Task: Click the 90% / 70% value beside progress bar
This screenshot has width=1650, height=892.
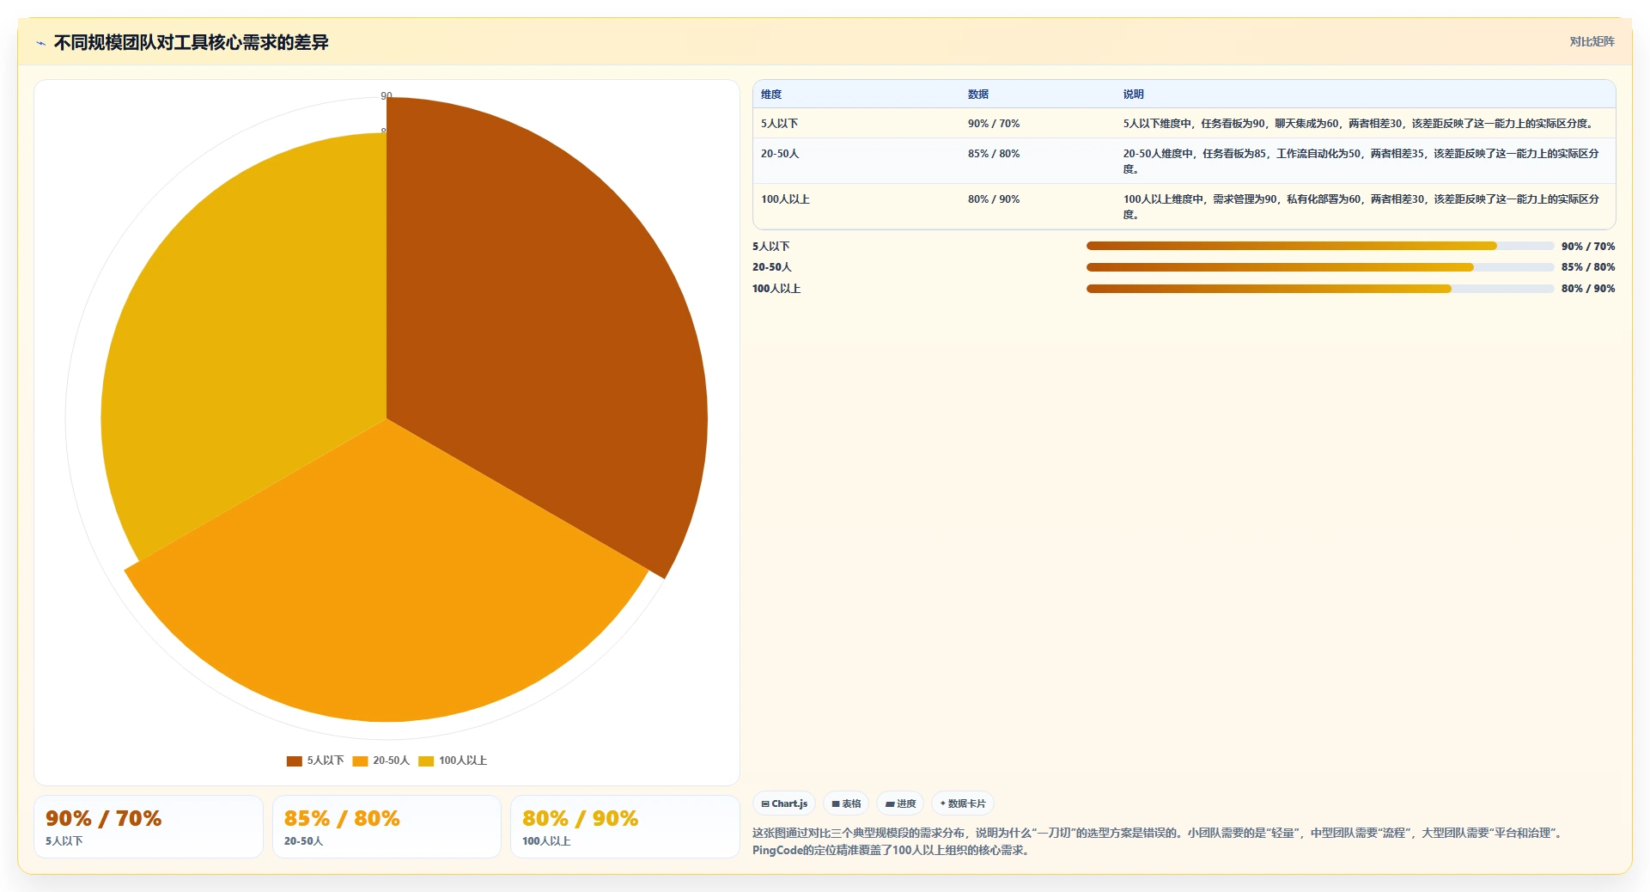Action: pyautogui.click(x=1588, y=246)
